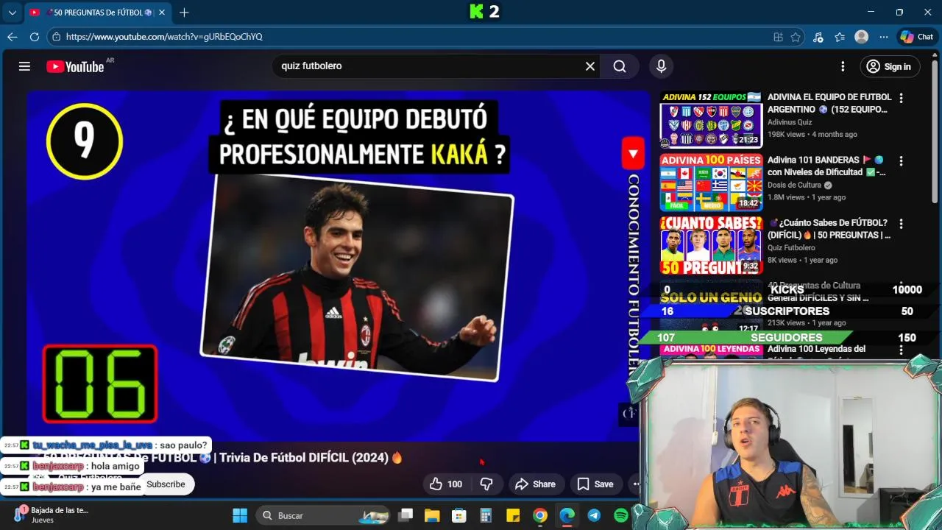Visit the Dosis de Cultura channel

(794, 185)
